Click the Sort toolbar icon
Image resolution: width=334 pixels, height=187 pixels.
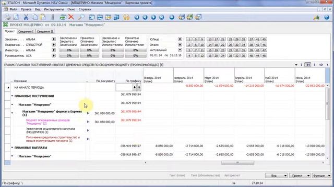pyautogui.click(x=126, y=17)
